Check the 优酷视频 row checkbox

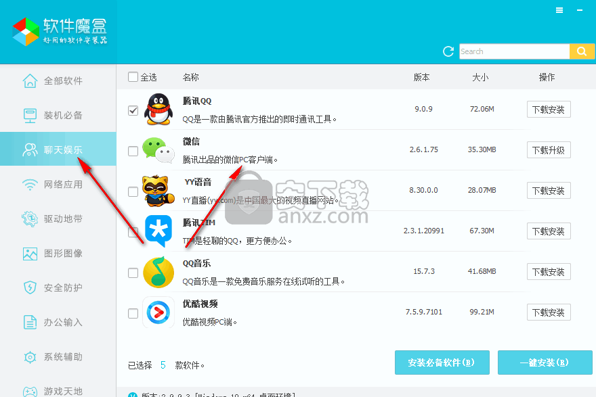tap(133, 314)
